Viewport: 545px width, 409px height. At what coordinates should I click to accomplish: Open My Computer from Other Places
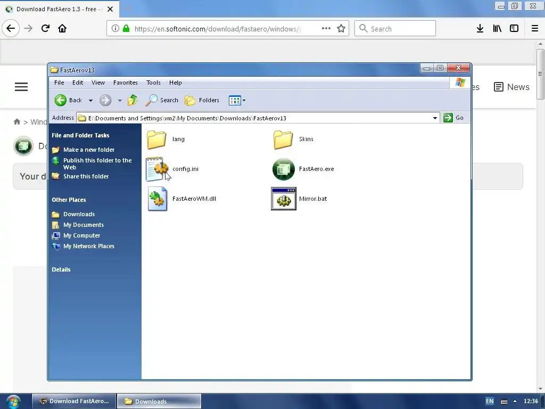[81, 235]
